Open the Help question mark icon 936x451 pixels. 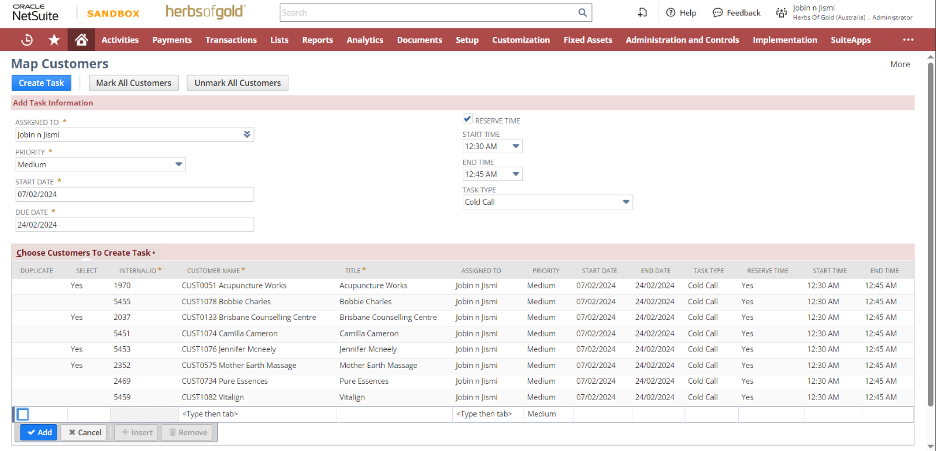(671, 13)
